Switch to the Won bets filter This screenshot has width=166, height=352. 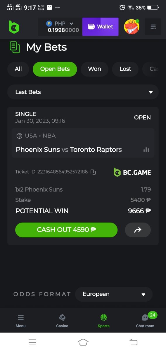point(94,69)
